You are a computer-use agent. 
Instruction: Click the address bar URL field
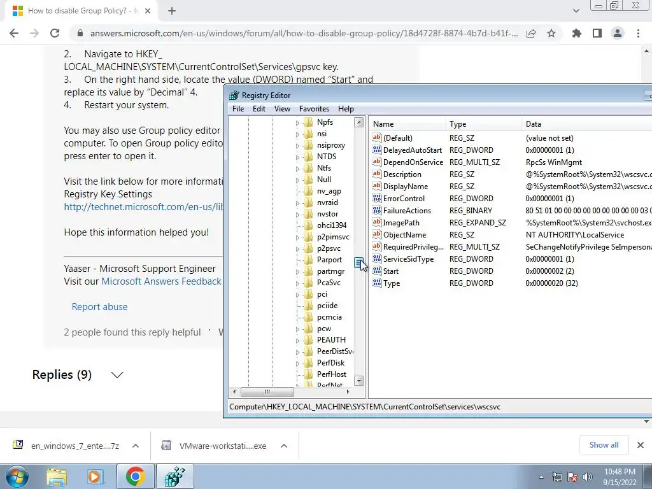pos(304,33)
